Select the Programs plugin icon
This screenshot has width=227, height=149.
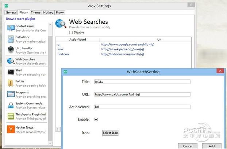click(11, 94)
